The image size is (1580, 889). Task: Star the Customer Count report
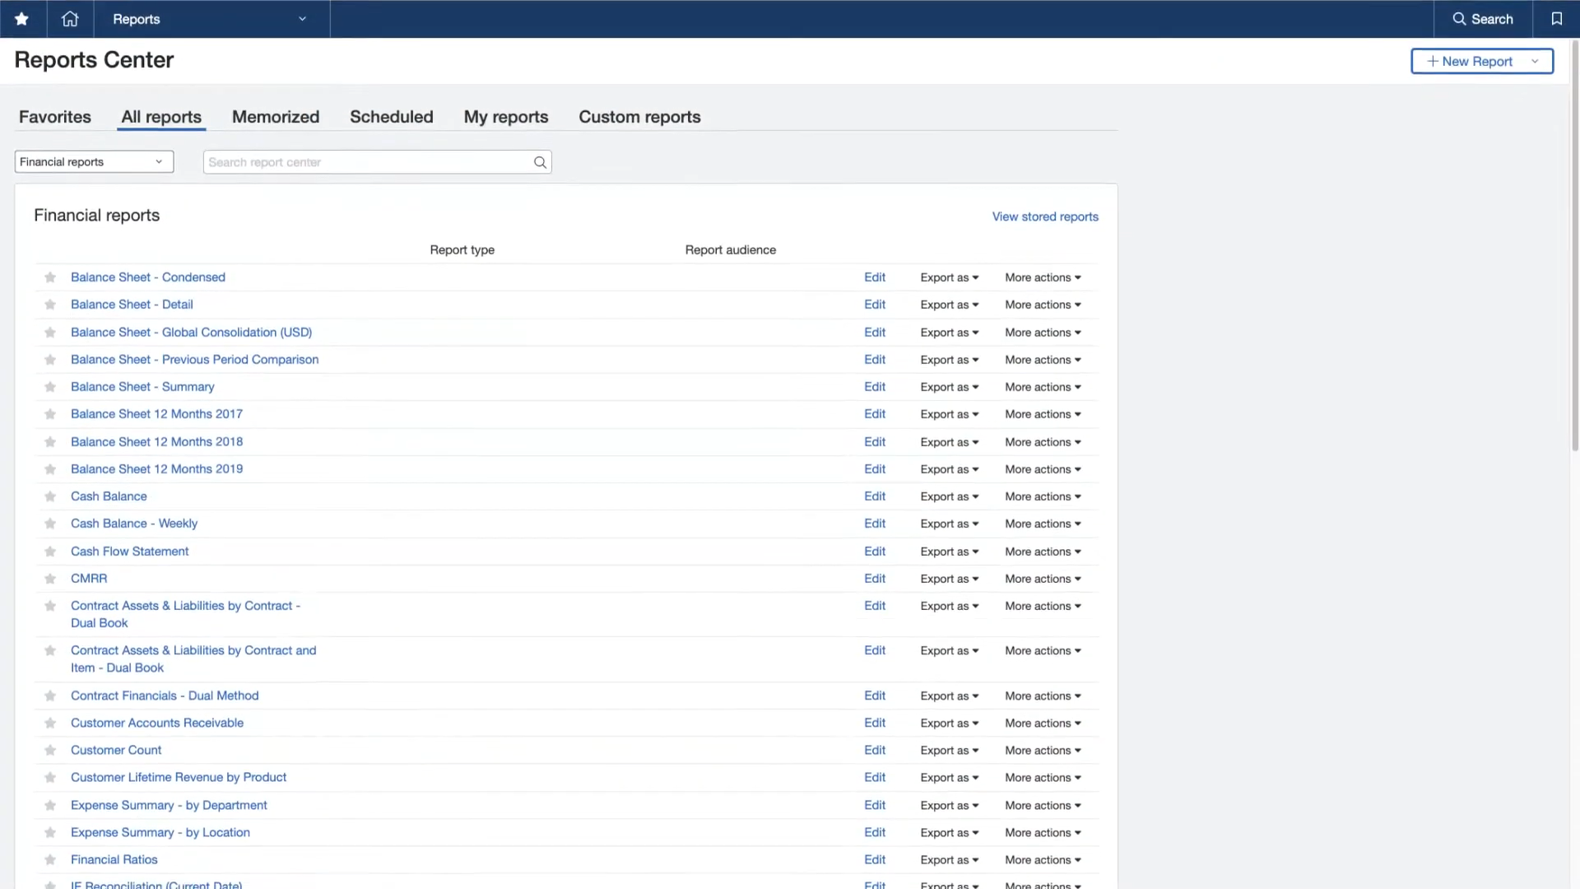50,750
